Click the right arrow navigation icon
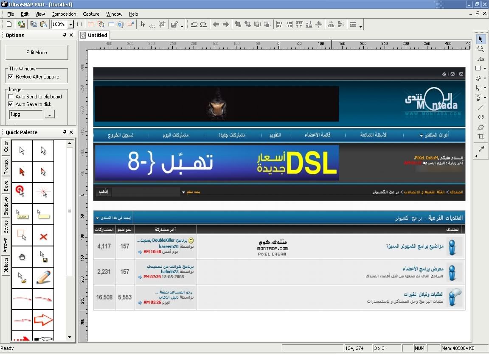Screen dimensions: 489x355 point(226,24)
